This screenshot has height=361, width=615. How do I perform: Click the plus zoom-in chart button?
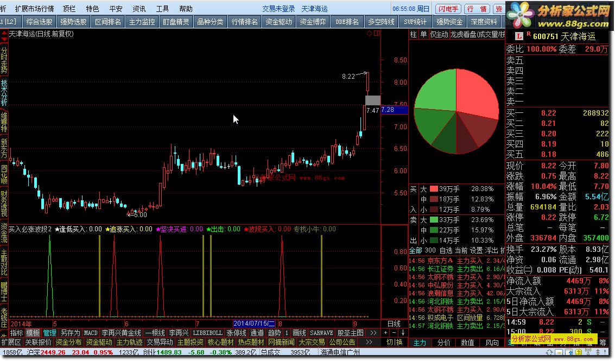click(x=385, y=333)
